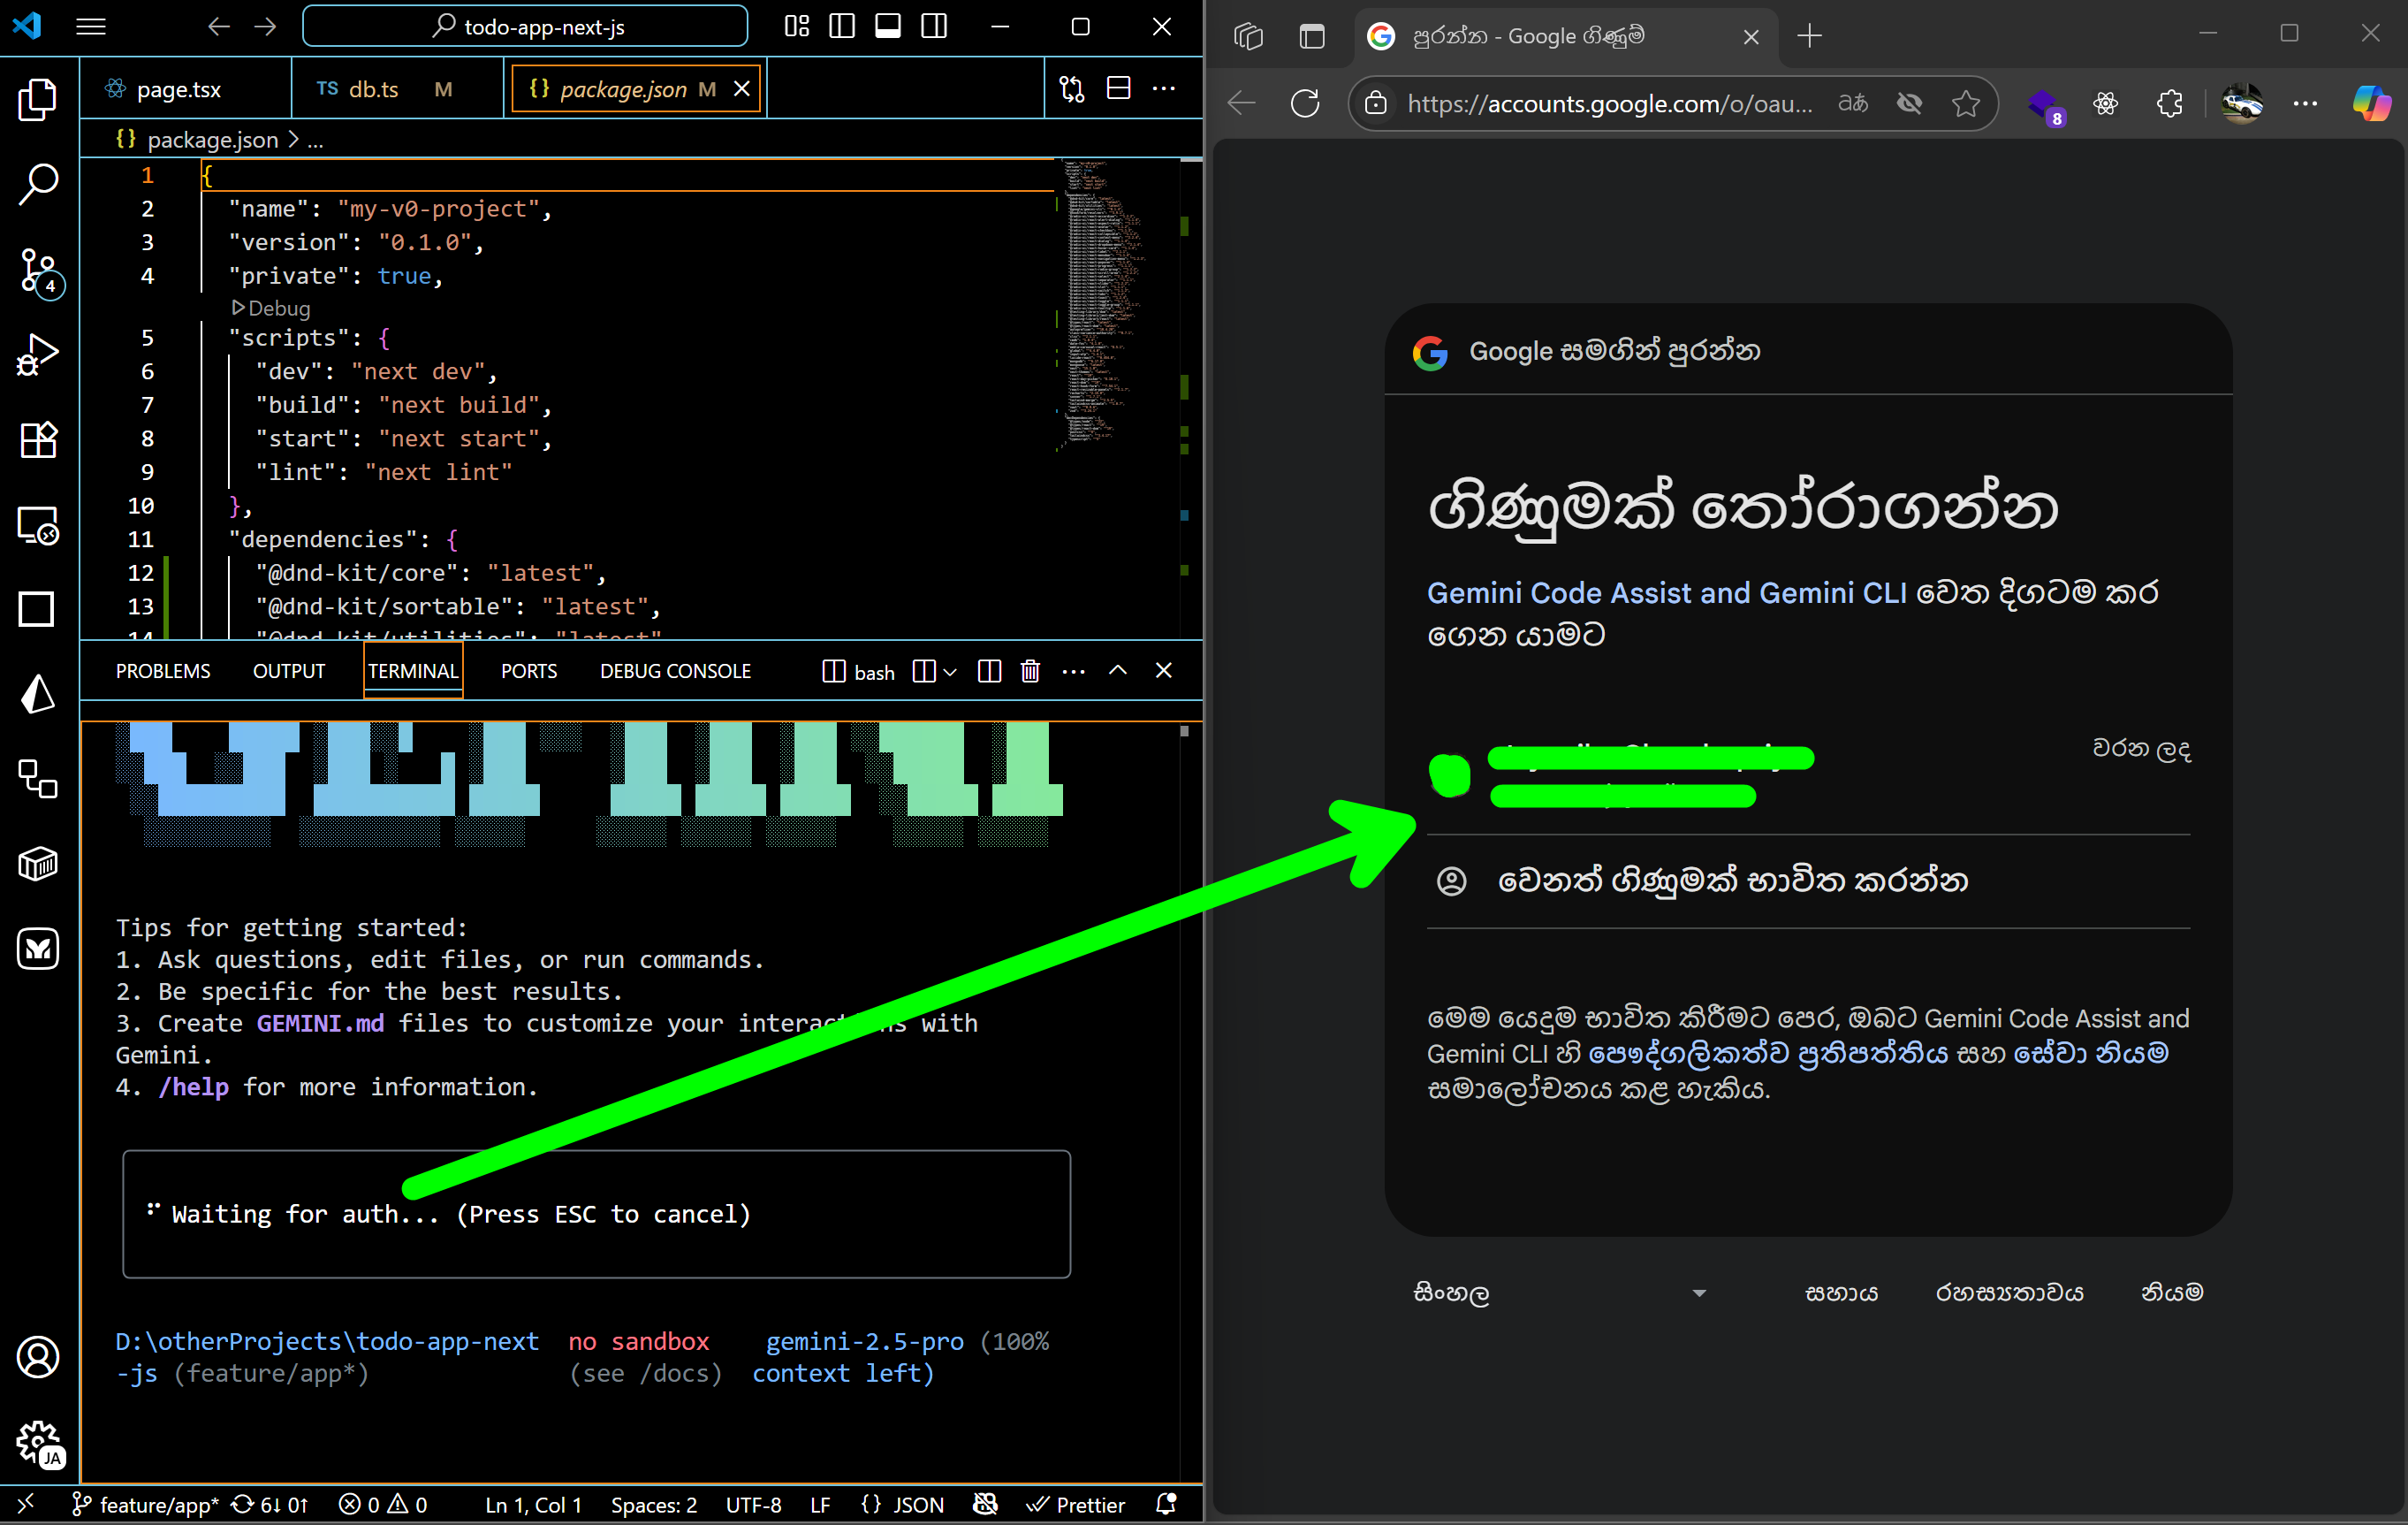This screenshot has height=1525, width=2408.
Task: Change indentation via Spaces: 2
Action: coord(654,1505)
